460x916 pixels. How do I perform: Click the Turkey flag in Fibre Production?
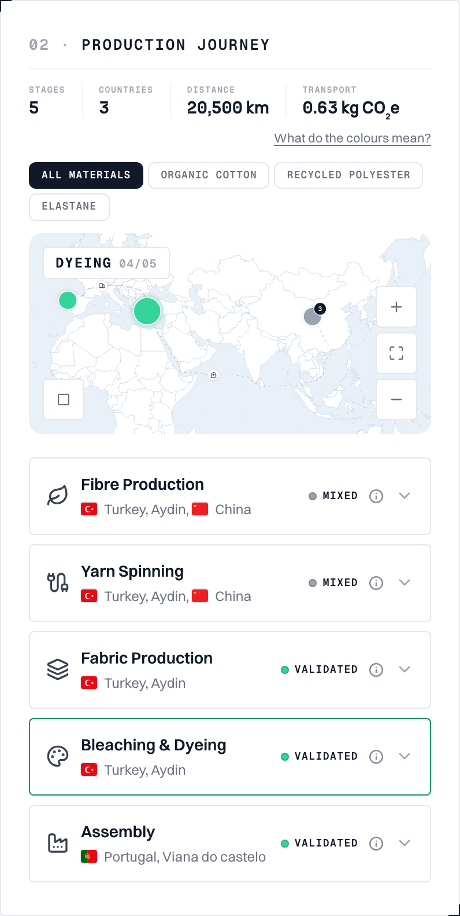(x=89, y=510)
